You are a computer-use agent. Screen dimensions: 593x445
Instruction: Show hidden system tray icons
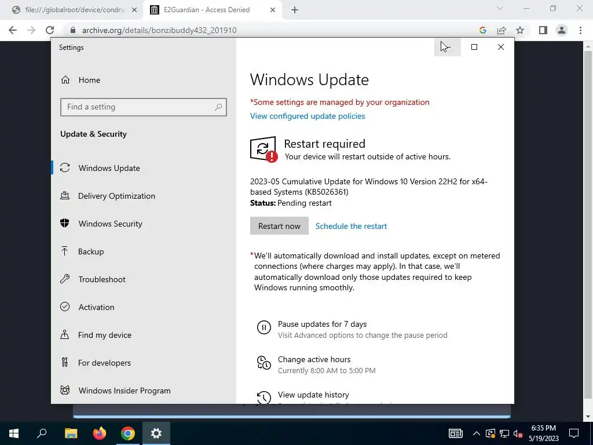[477, 433]
